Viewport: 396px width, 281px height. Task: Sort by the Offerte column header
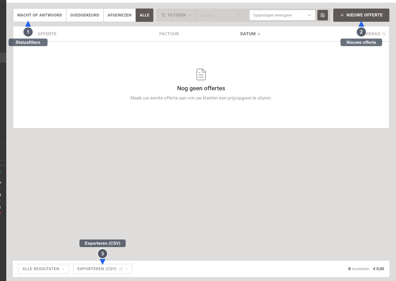(x=47, y=34)
